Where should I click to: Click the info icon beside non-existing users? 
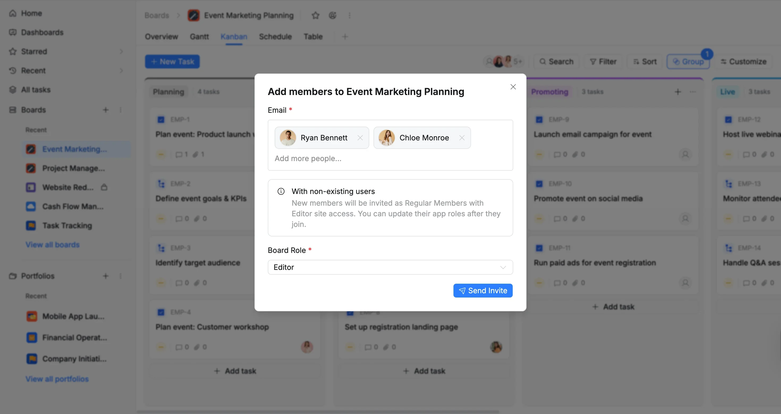pyautogui.click(x=281, y=191)
